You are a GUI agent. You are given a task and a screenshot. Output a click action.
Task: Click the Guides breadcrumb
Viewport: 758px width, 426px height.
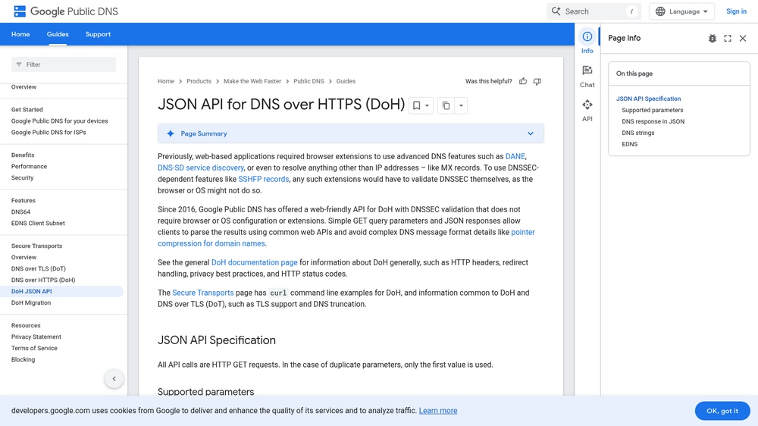(346, 81)
